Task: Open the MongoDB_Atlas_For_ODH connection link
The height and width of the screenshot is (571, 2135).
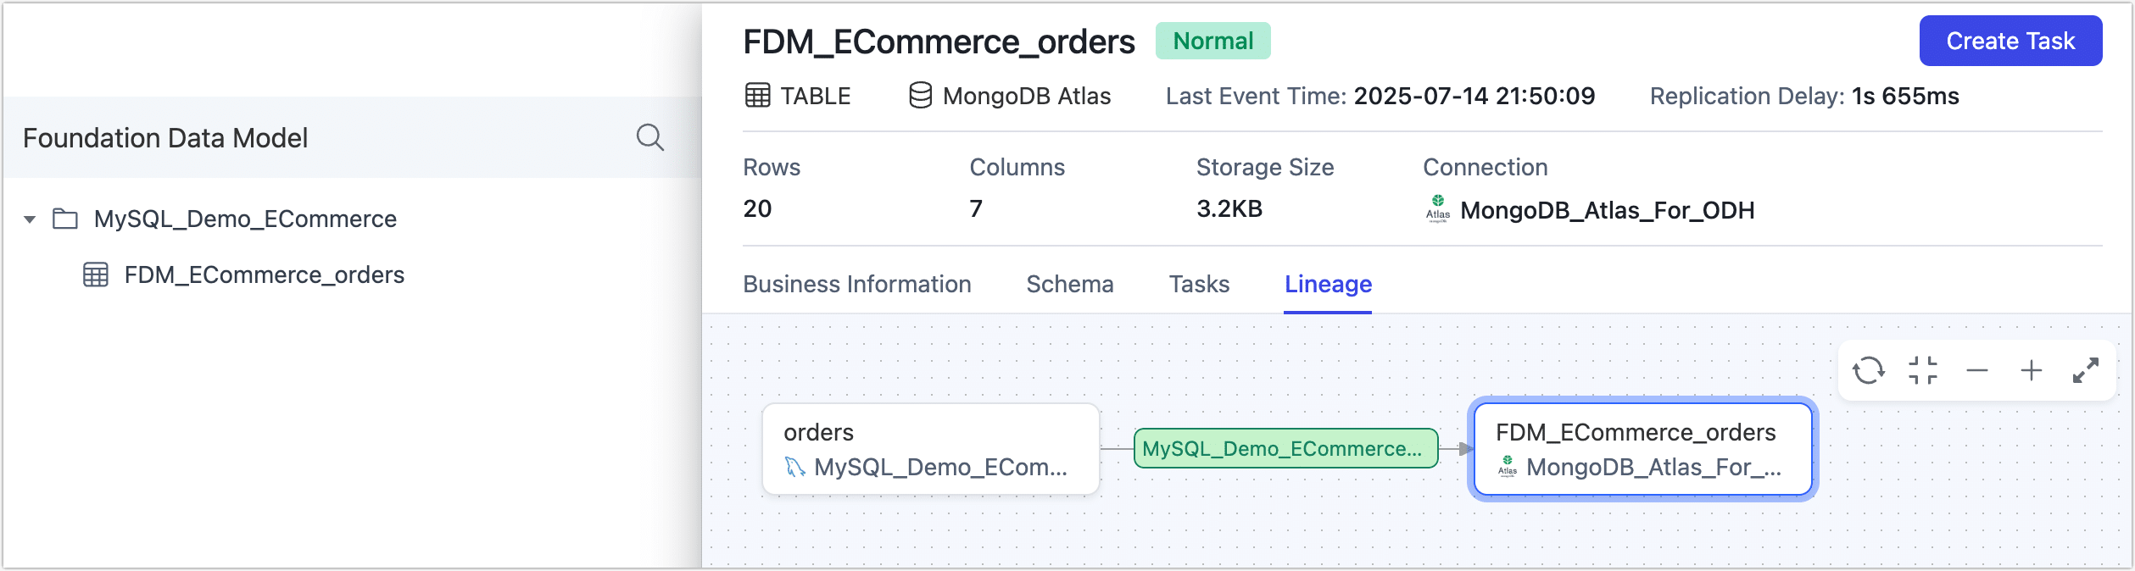Action: (x=1607, y=210)
